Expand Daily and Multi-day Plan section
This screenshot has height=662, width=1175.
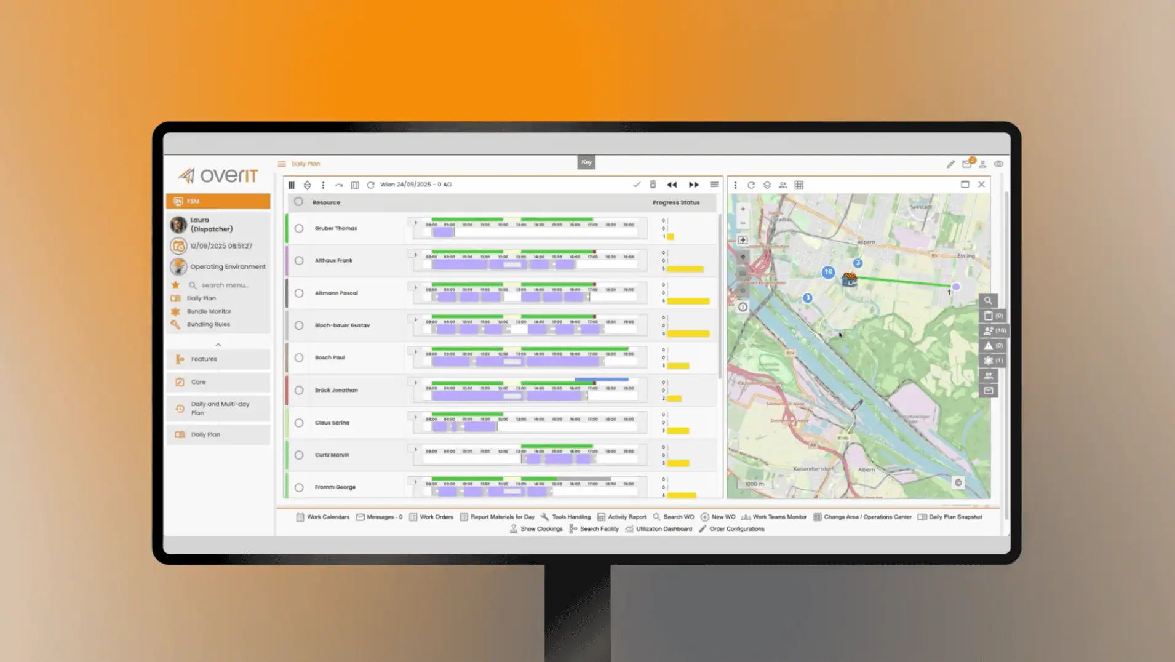(218, 409)
